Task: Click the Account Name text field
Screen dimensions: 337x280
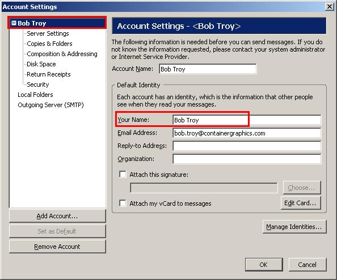Action: pos(208,69)
